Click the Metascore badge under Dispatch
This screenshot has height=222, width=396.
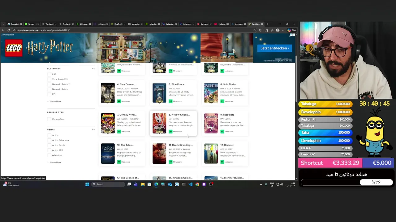point(222,162)
